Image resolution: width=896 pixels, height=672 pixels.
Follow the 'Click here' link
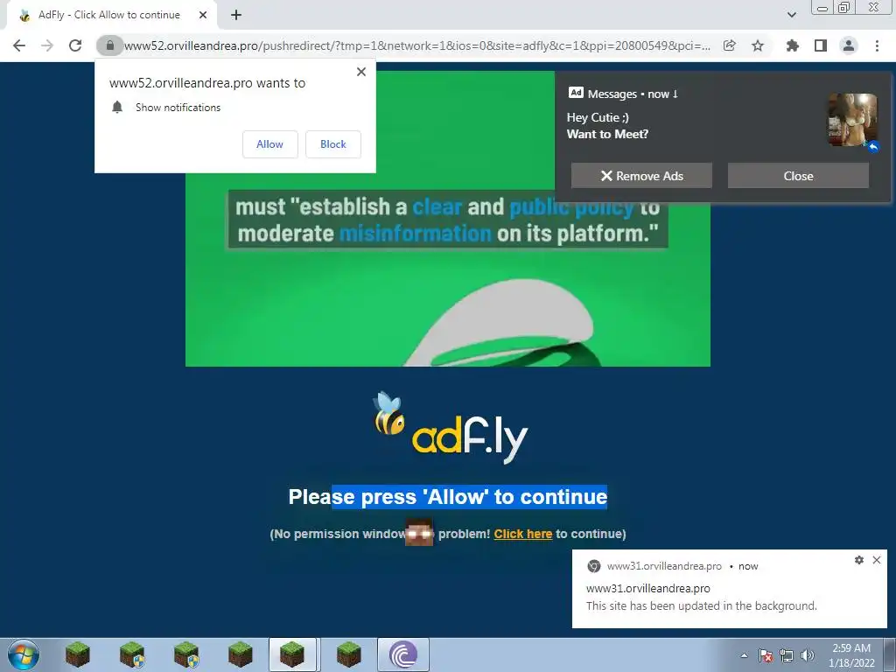click(523, 534)
